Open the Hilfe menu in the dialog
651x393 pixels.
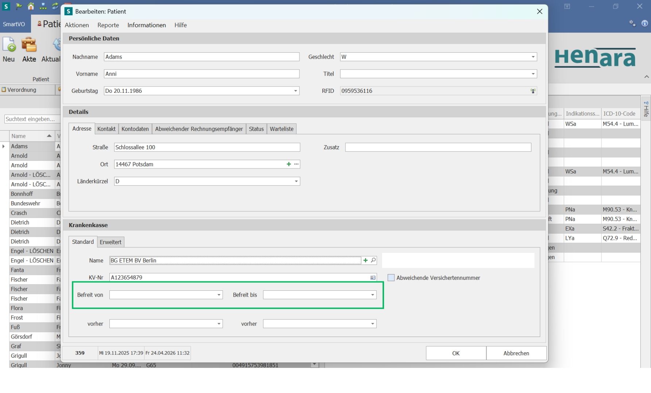(x=181, y=25)
